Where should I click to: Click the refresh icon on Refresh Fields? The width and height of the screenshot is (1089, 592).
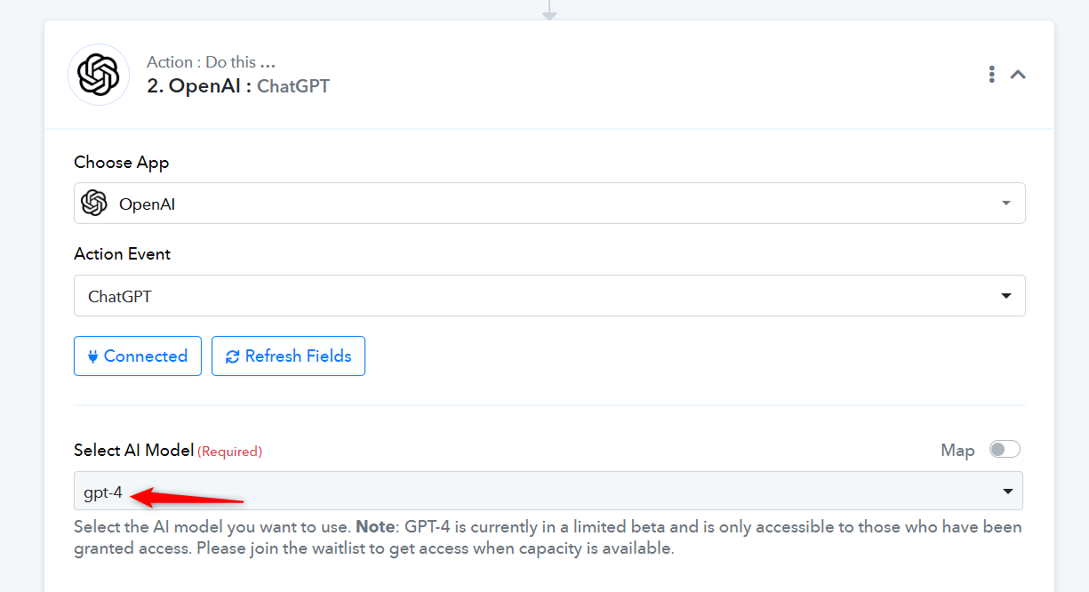tap(232, 356)
